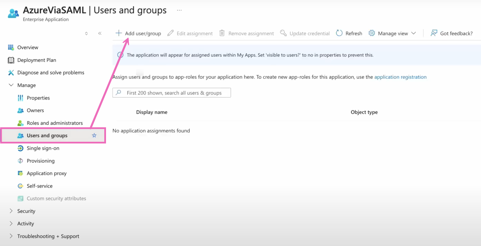481x246 pixels.
Task: Expand the Security section
Action: [11, 211]
